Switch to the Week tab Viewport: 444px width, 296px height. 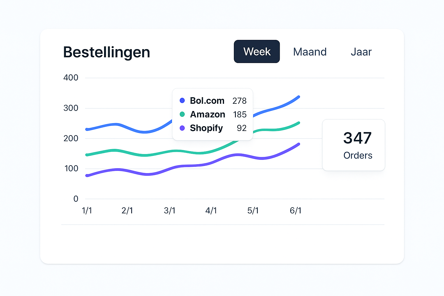[257, 51]
